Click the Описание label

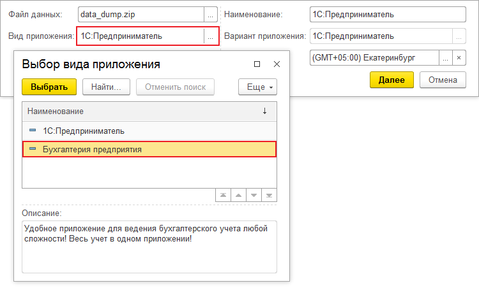[42, 213]
